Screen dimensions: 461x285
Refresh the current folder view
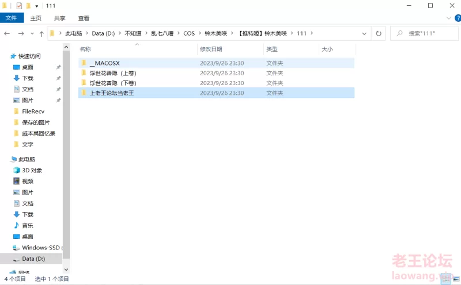tap(379, 33)
